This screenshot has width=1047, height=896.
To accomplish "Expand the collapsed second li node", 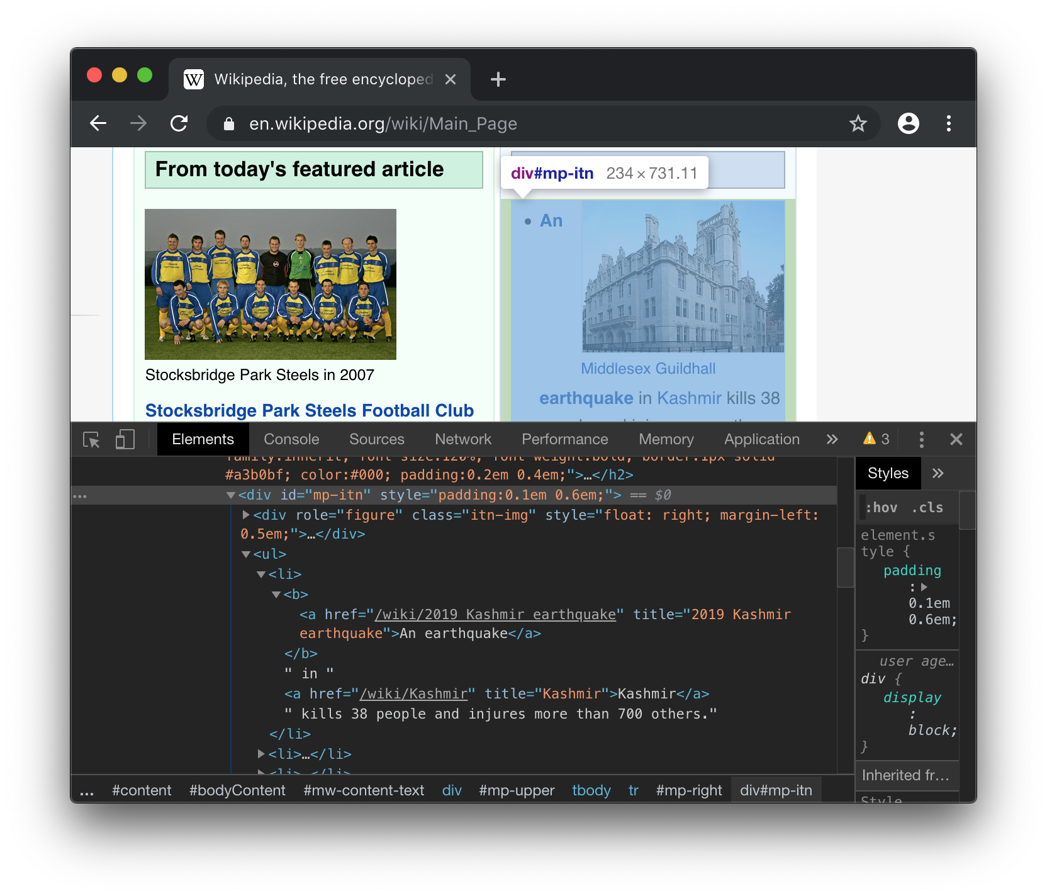I will (261, 754).
